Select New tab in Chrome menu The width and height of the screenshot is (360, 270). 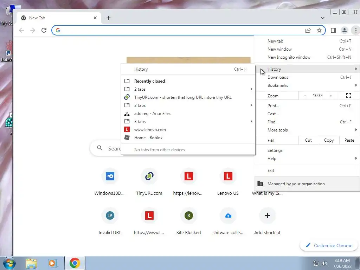point(307,41)
